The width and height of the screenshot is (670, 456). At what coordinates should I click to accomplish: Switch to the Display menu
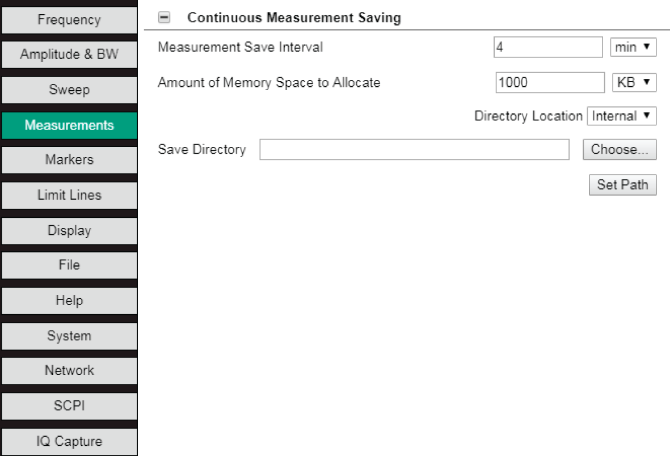click(x=69, y=231)
